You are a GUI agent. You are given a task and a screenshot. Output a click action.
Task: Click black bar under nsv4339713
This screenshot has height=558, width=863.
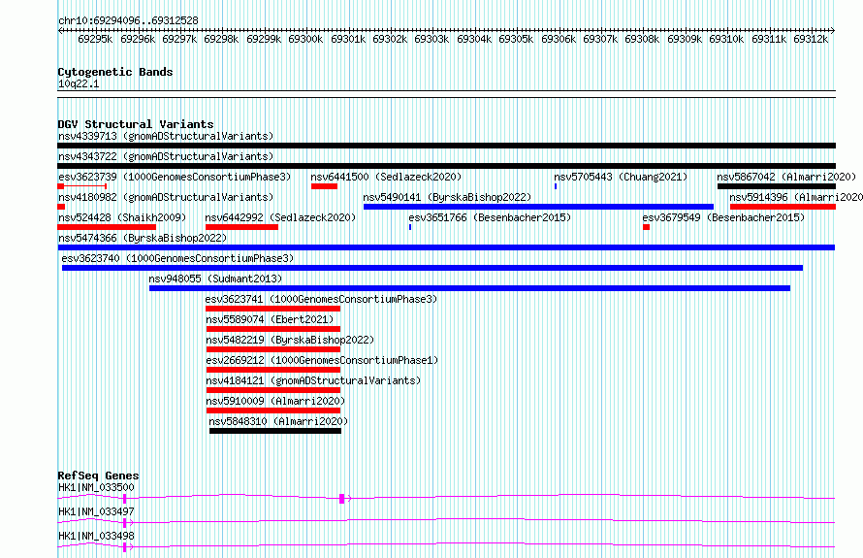[446, 146]
